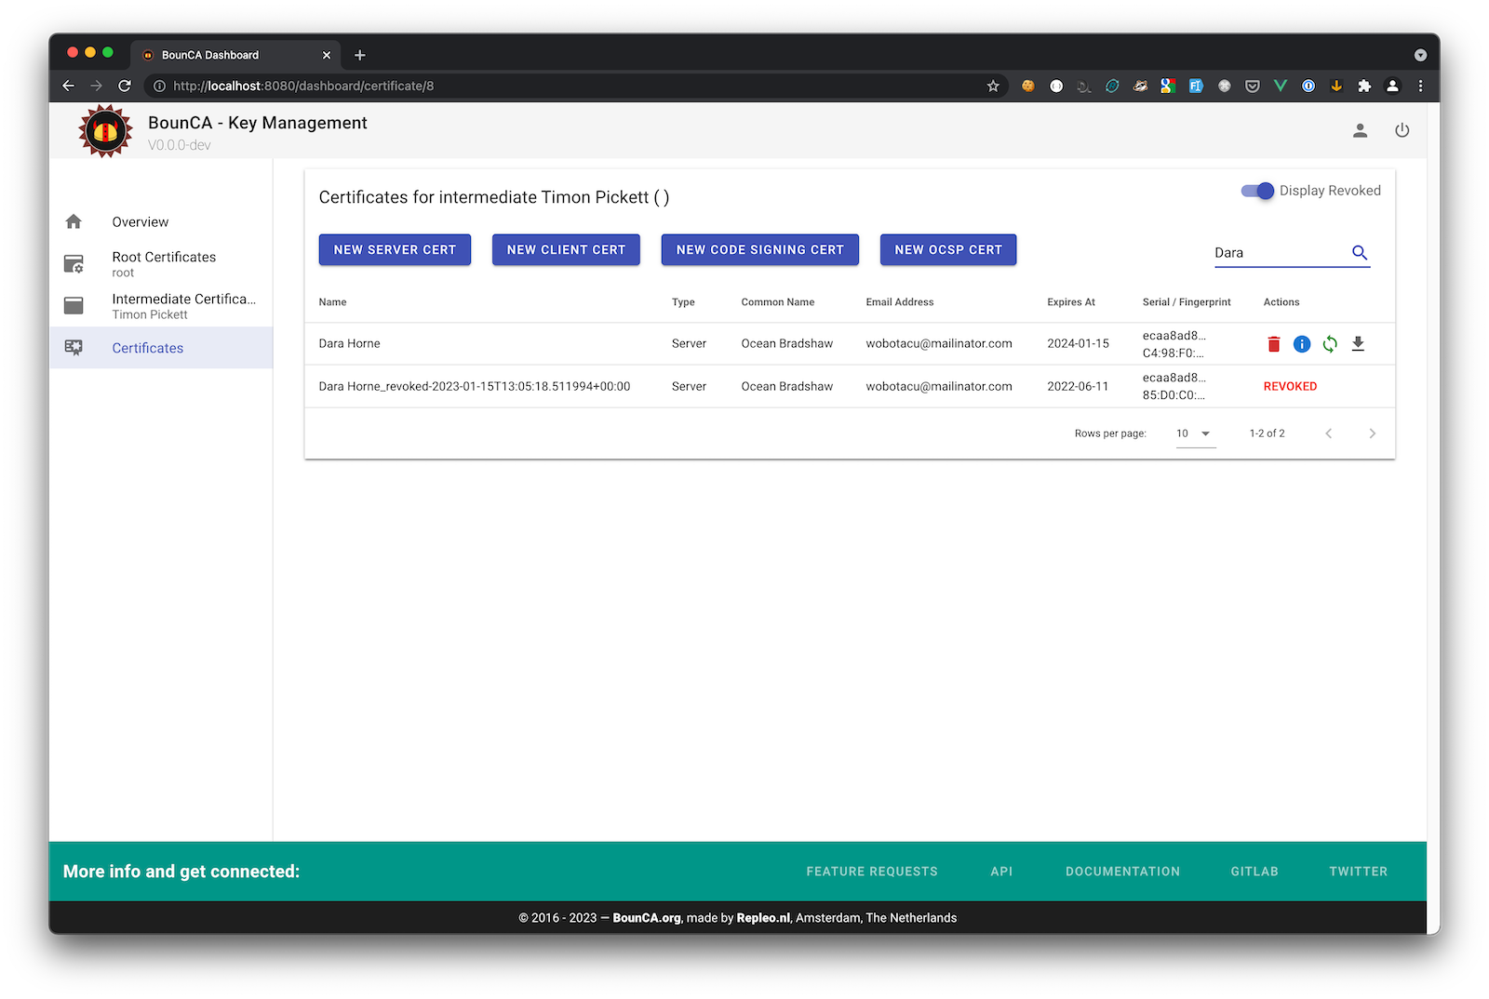1489x999 pixels.
Task: Open API footer link
Action: (x=1001, y=872)
